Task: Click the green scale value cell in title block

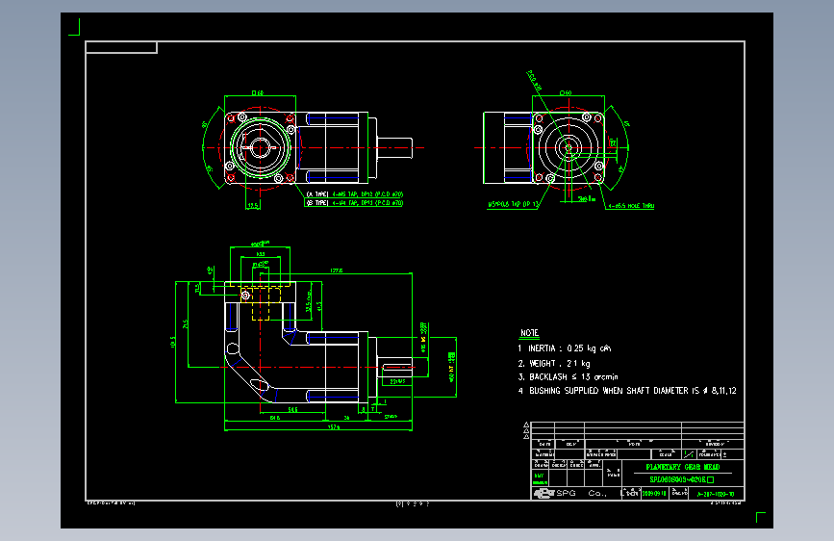Action: (x=688, y=454)
